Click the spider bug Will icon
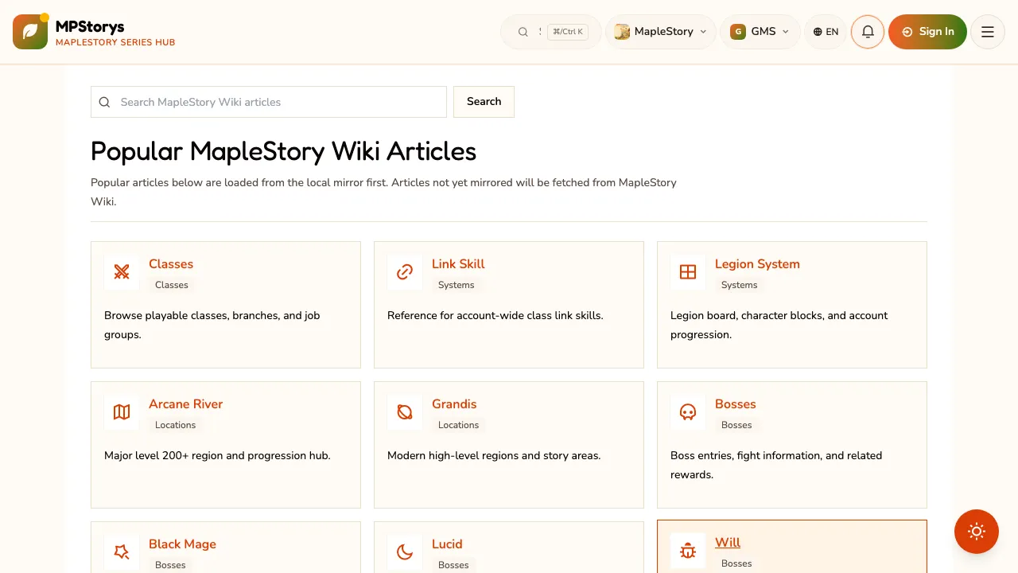Viewport: 1018px width, 573px height. click(x=688, y=551)
